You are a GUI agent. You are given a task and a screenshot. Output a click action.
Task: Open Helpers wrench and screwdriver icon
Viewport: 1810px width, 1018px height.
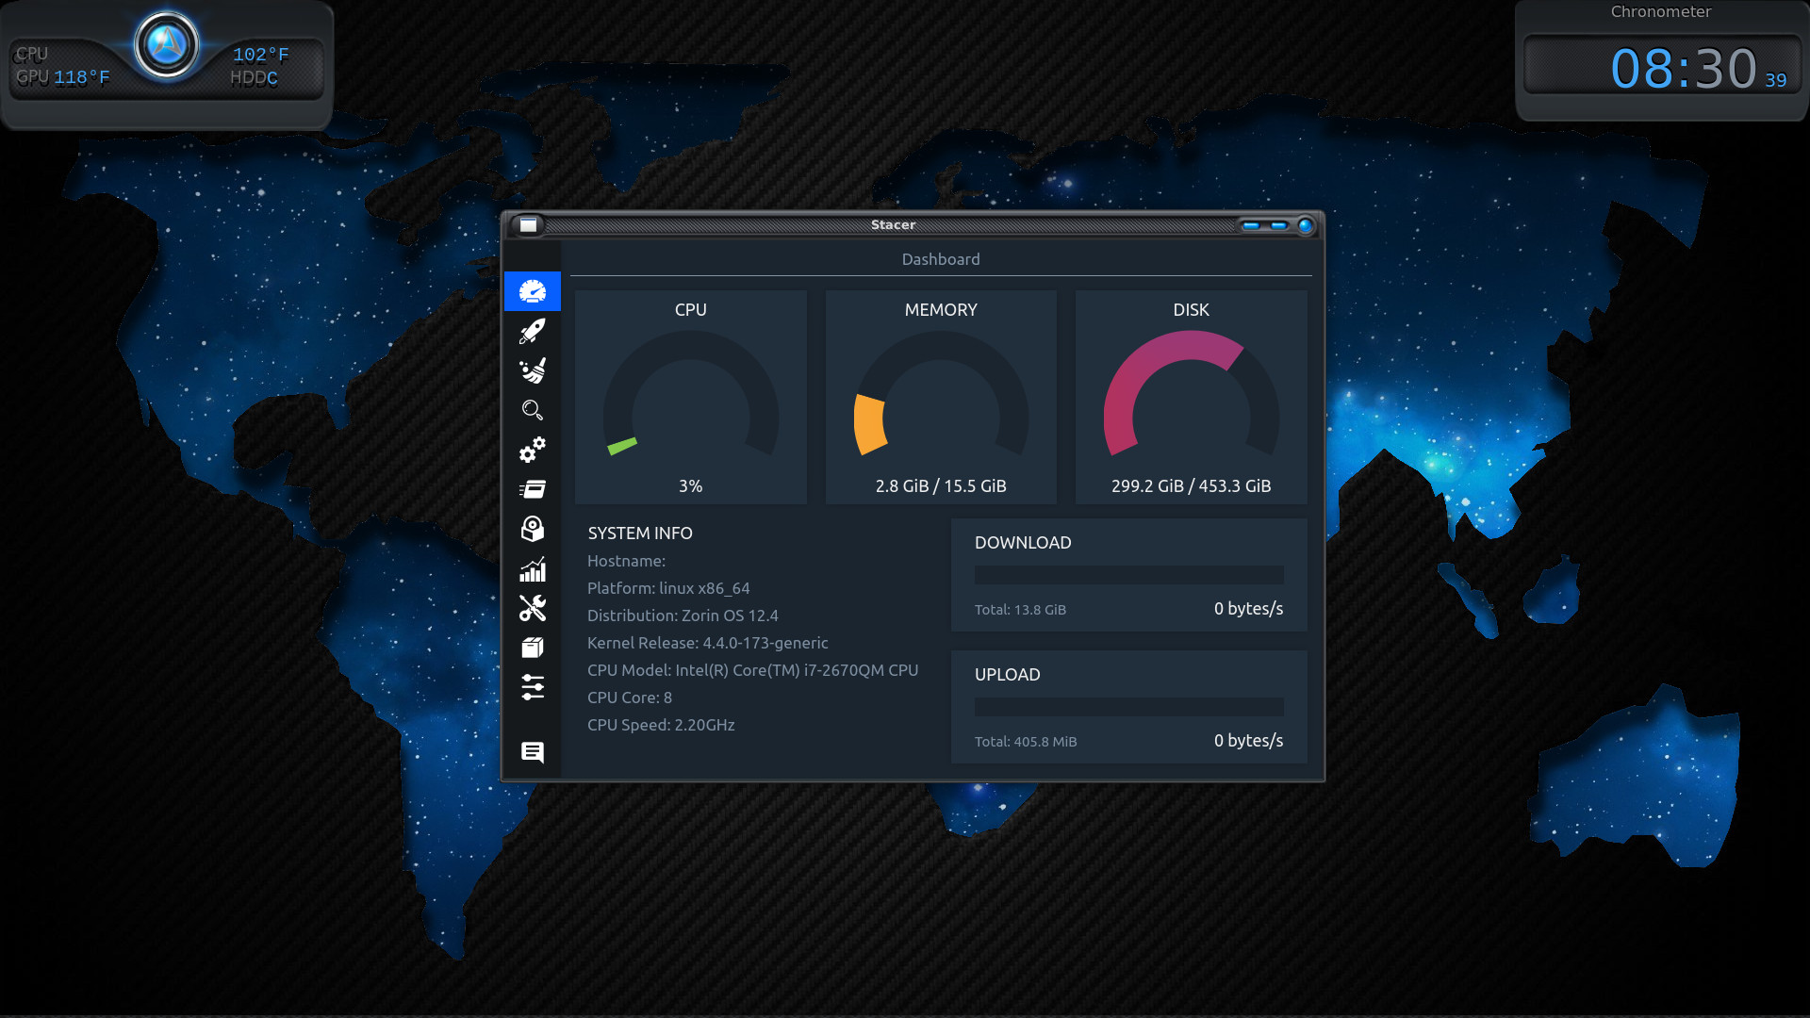coord(533,608)
